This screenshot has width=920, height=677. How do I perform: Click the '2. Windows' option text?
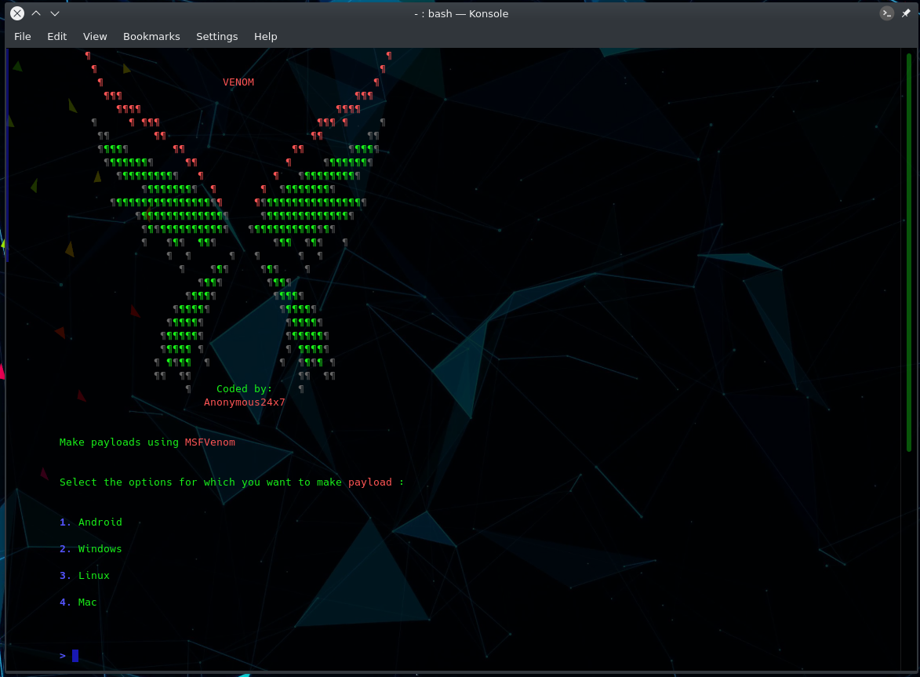pos(91,548)
